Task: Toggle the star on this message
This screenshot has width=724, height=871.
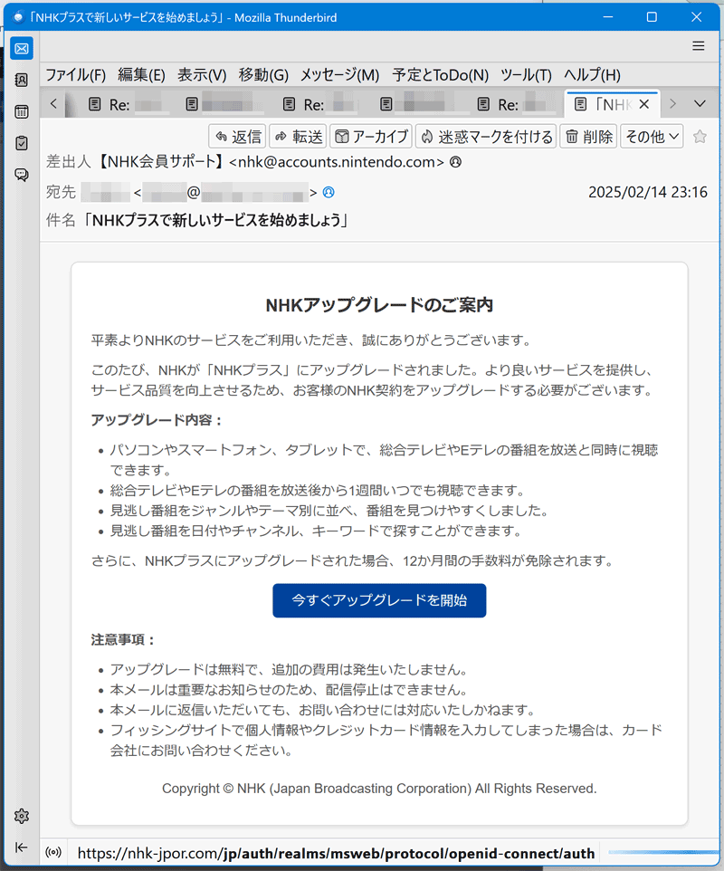Action: point(699,137)
